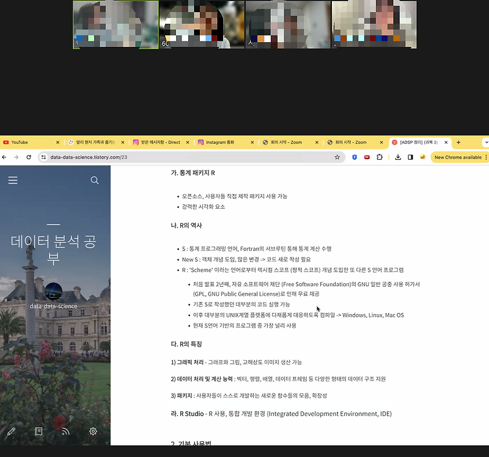Click the blue shield extension icon

355,157
